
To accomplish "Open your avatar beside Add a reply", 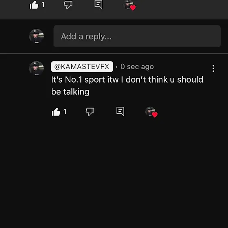I will click(x=37, y=36).
